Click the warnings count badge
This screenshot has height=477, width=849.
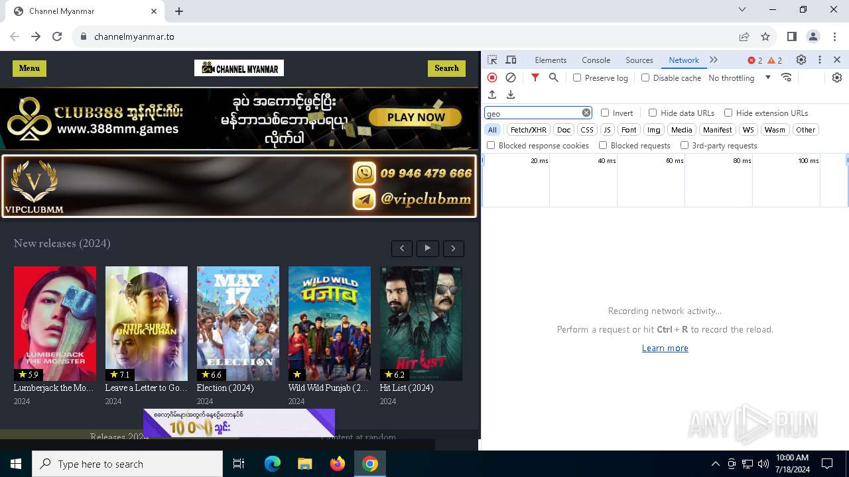pos(775,60)
